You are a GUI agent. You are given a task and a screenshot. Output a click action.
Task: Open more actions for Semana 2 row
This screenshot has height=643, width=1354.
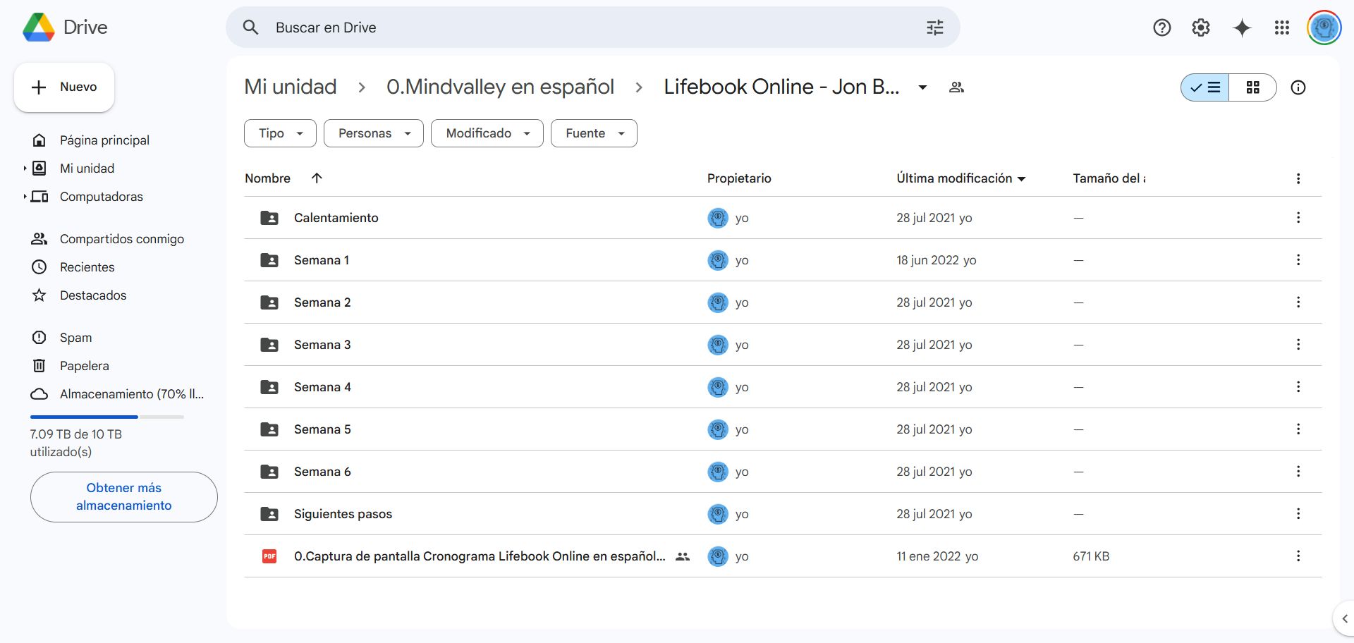[1298, 302]
